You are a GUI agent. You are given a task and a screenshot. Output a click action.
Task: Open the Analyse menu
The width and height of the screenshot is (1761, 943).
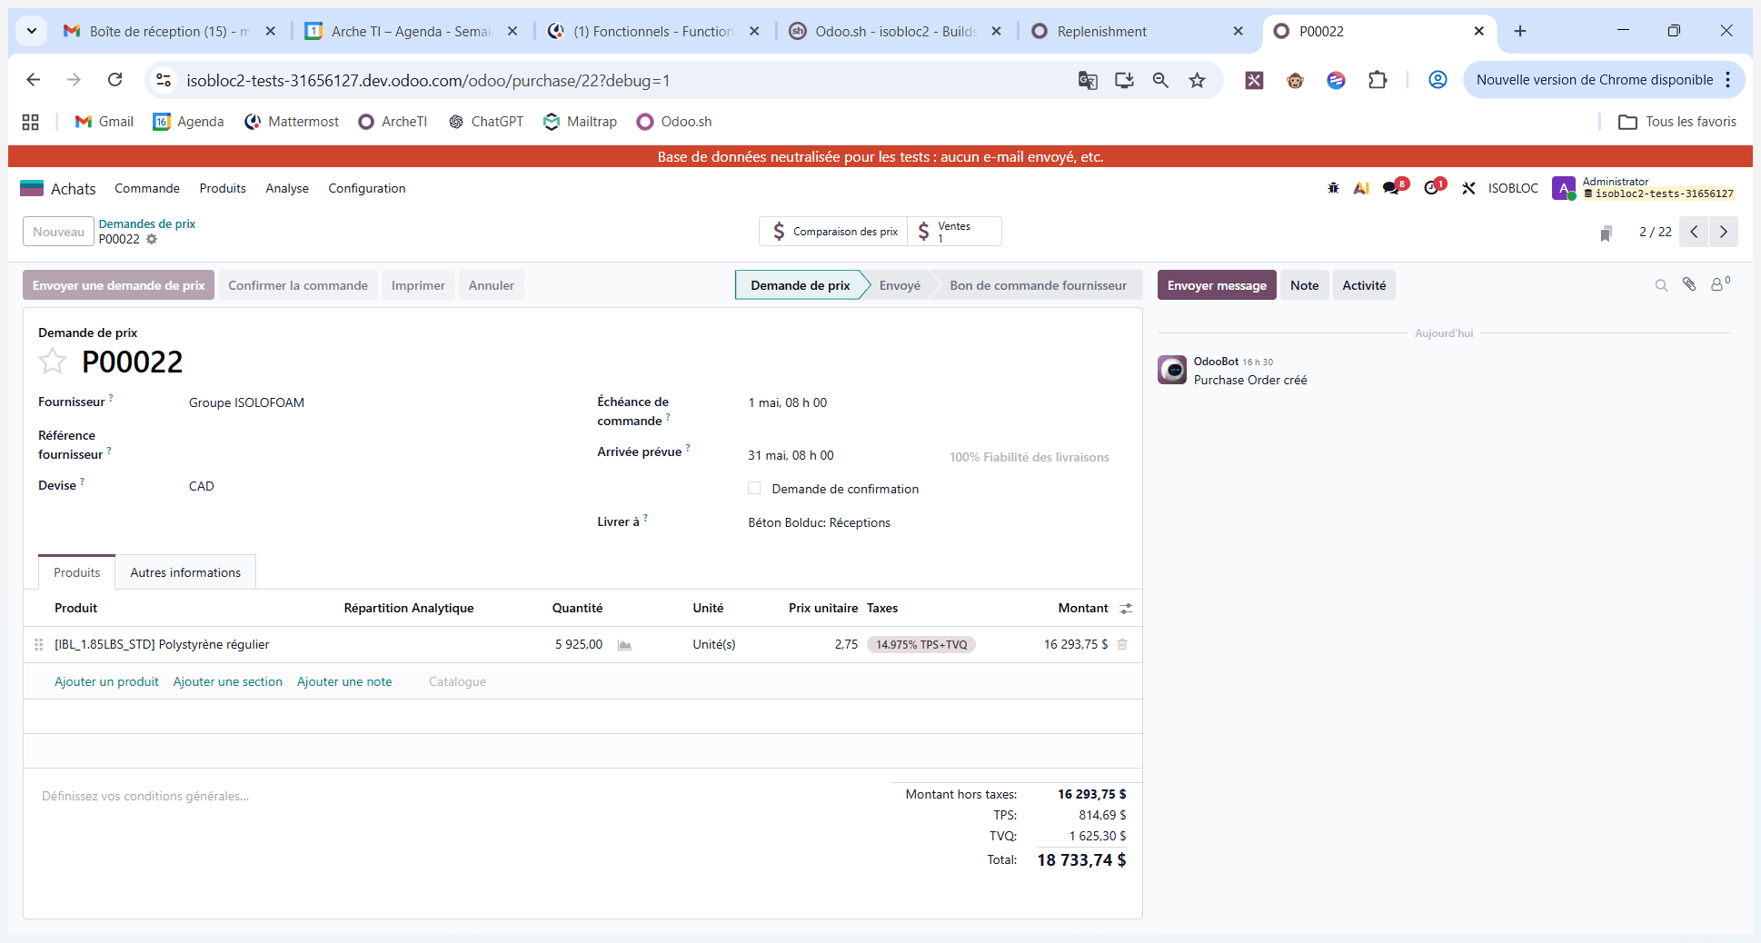tap(287, 188)
